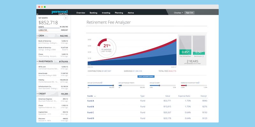255x127 pixels.
Task: Click the 21% earnings lost donut chart
Action: [x=106, y=48]
